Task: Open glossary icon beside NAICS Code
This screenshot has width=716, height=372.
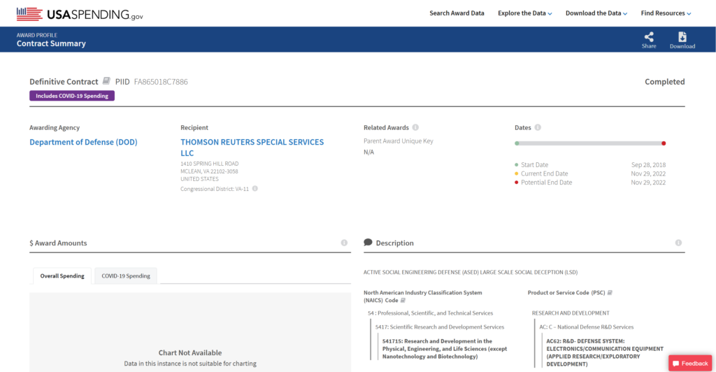Action: [403, 300]
